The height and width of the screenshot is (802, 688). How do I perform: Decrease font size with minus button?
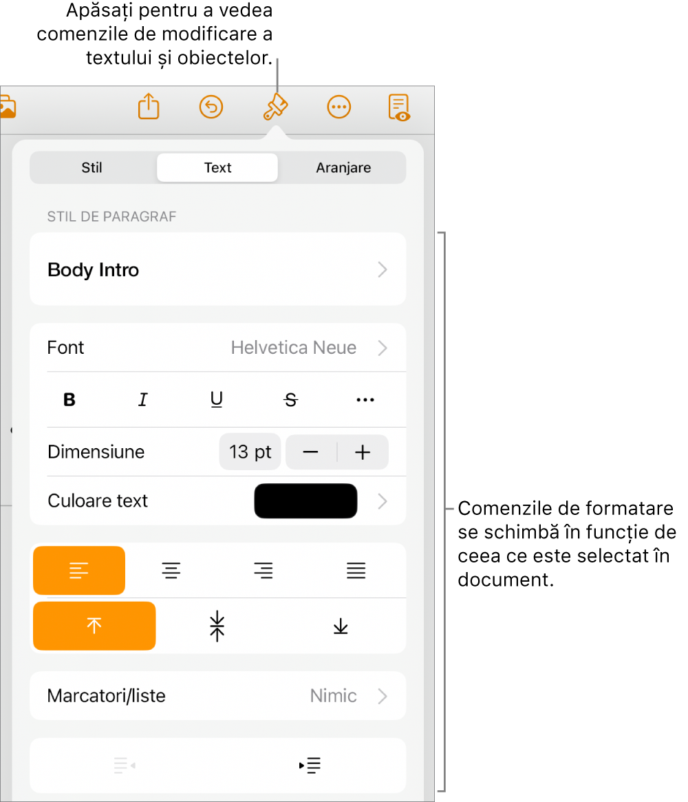click(x=311, y=452)
